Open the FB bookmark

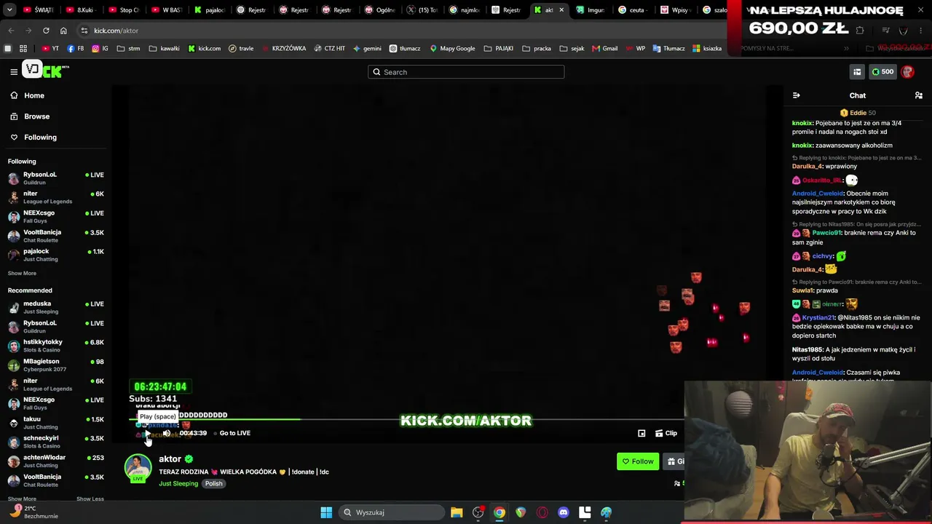coord(75,49)
